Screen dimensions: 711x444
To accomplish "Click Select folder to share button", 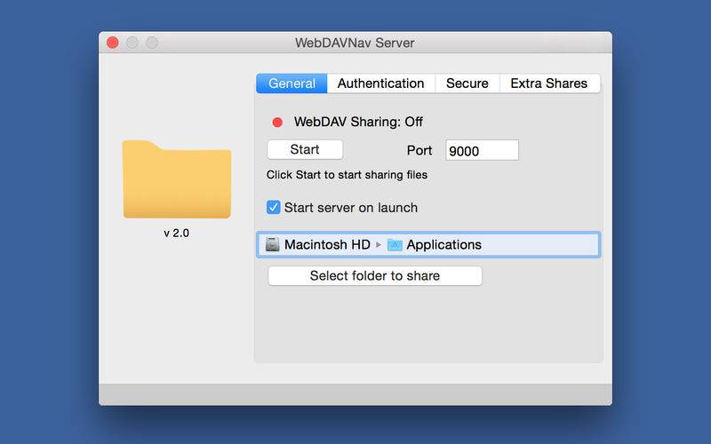I will coord(375,276).
